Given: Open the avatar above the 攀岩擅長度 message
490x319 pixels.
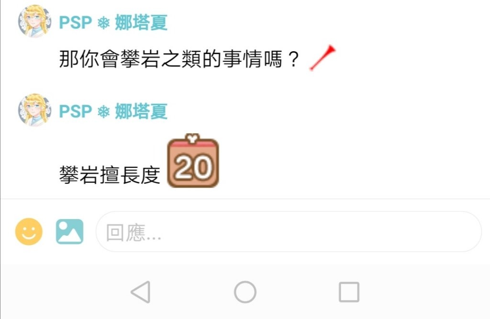Looking at the screenshot, I should click(x=34, y=110).
